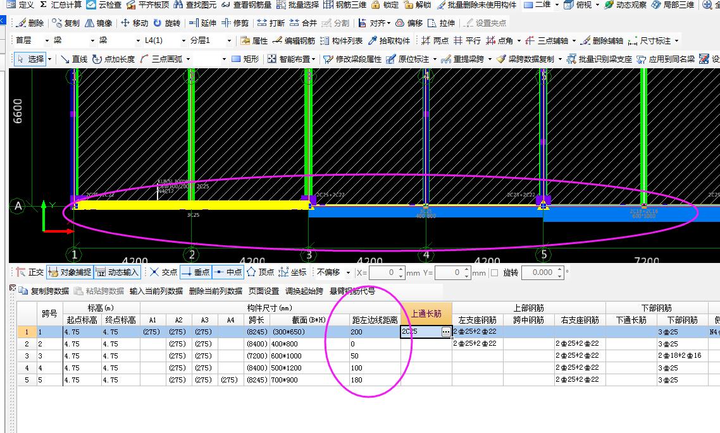Select 旋转 rotate tool
The width and height of the screenshot is (720, 433).
[x=167, y=23]
